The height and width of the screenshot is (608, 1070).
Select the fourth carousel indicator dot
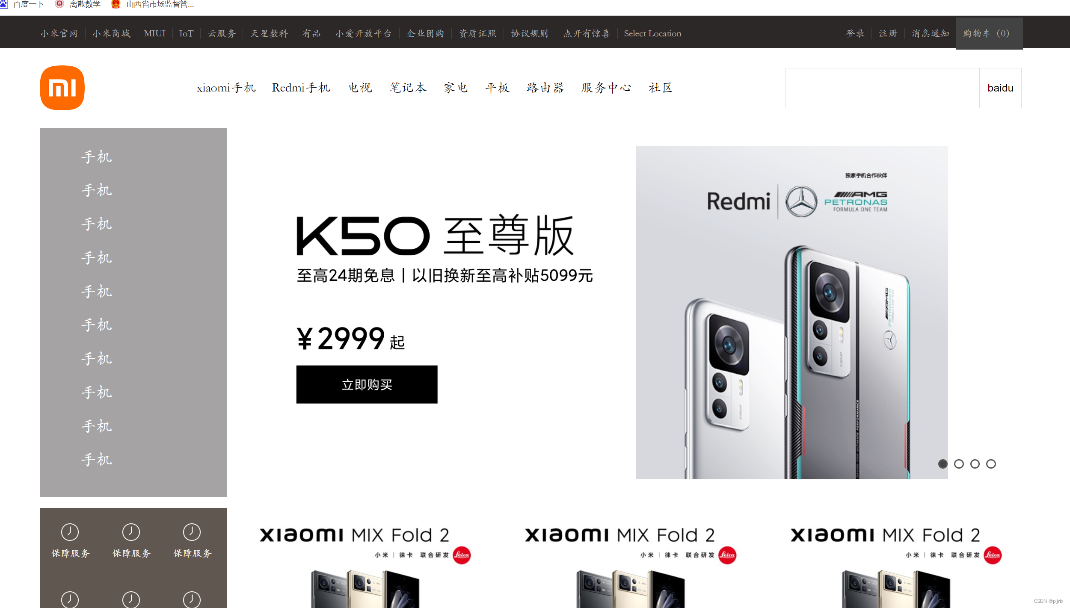pos(991,464)
